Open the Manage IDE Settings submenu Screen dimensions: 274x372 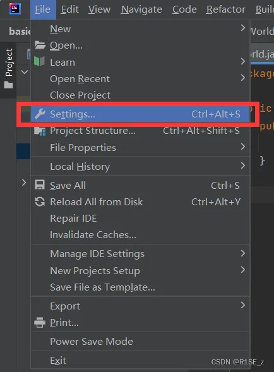(x=140, y=254)
